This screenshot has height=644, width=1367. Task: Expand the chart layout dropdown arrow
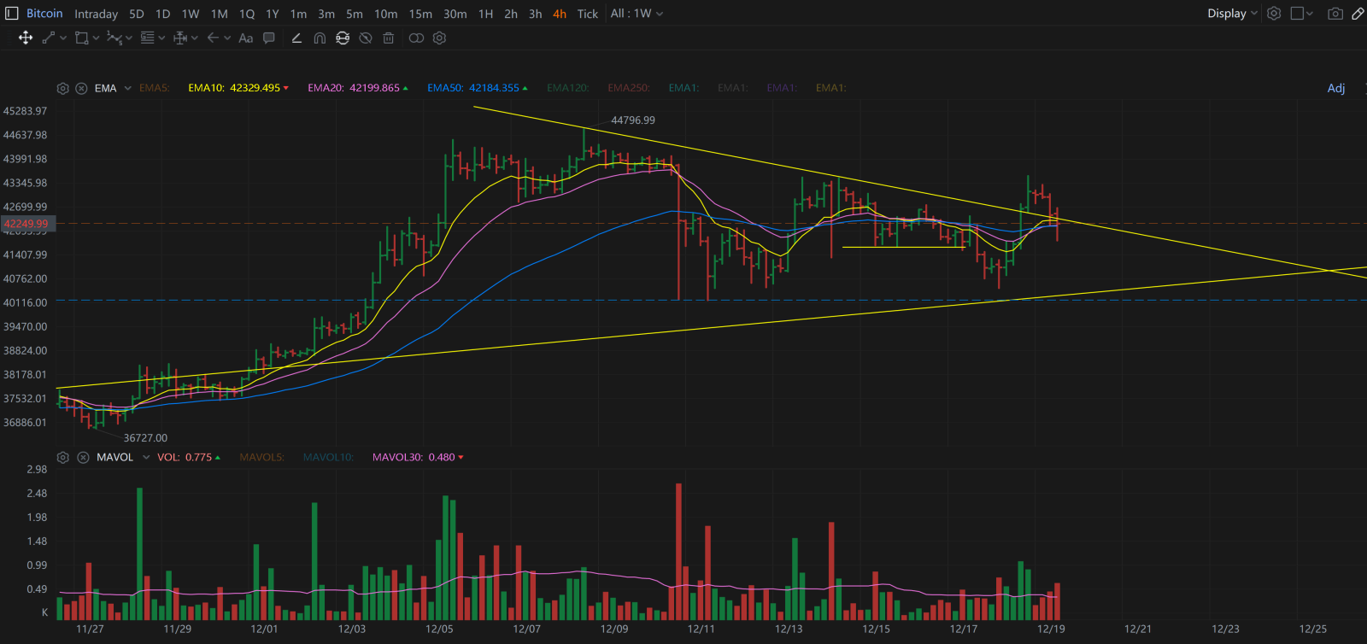(x=1310, y=13)
